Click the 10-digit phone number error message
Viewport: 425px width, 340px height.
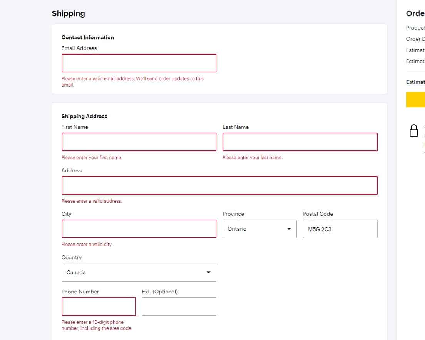pos(96,325)
